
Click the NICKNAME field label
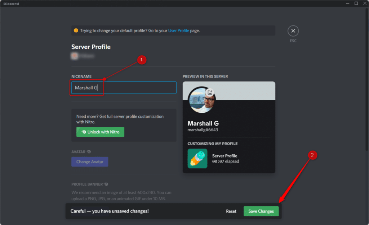81,76
